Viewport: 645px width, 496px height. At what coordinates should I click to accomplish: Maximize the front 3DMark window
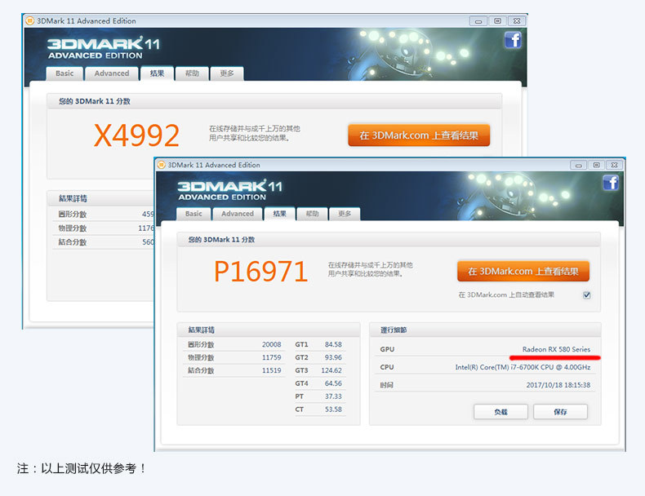tap(597, 165)
